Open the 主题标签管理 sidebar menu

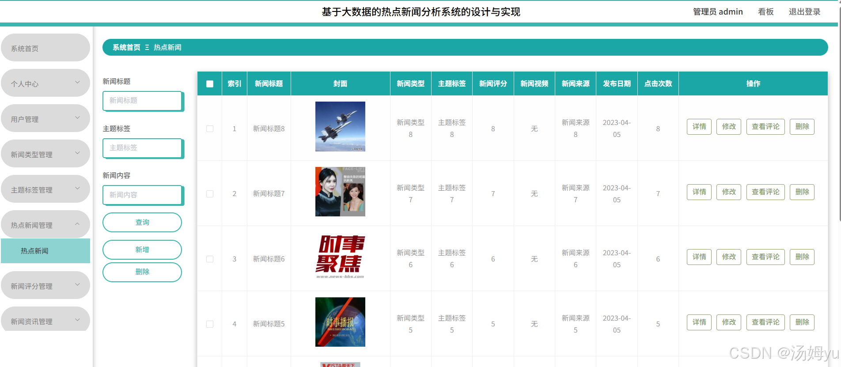(45, 189)
